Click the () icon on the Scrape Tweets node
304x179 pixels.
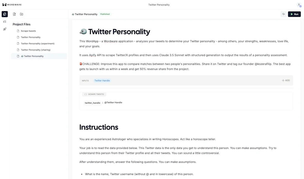point(86,94)
